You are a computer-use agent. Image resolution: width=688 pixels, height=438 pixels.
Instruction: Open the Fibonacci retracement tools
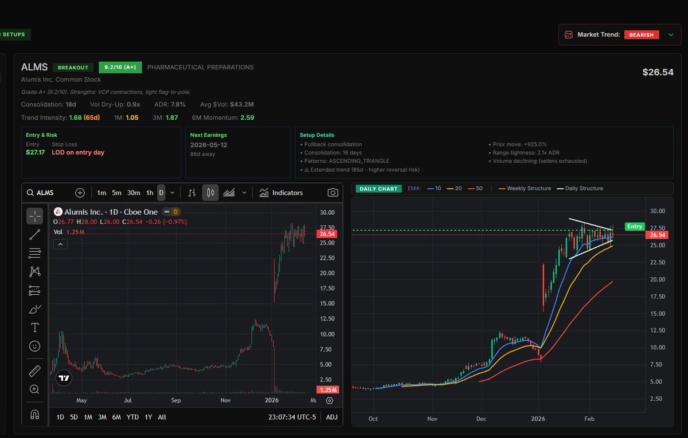34,252
